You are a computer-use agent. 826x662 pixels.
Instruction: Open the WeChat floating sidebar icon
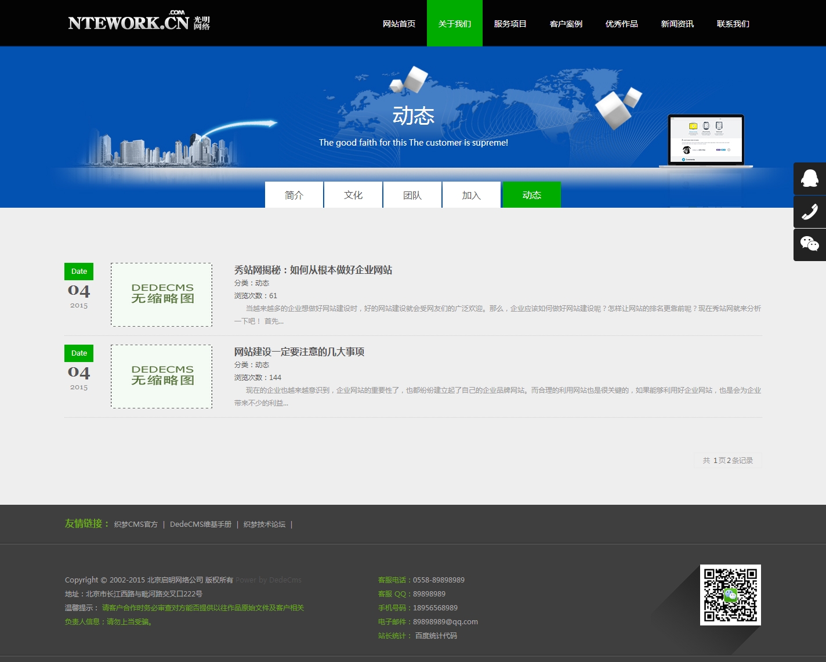[809, 244]
